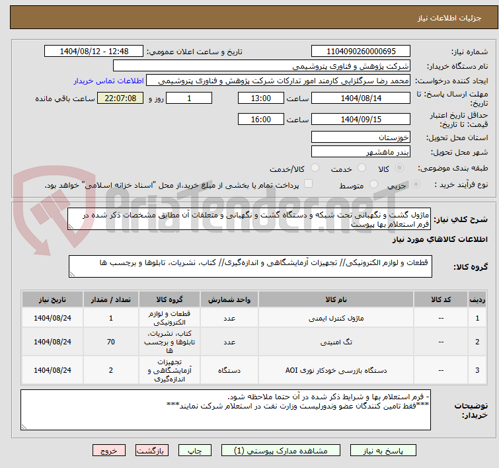Click the خروج exit button

(109, 450)
